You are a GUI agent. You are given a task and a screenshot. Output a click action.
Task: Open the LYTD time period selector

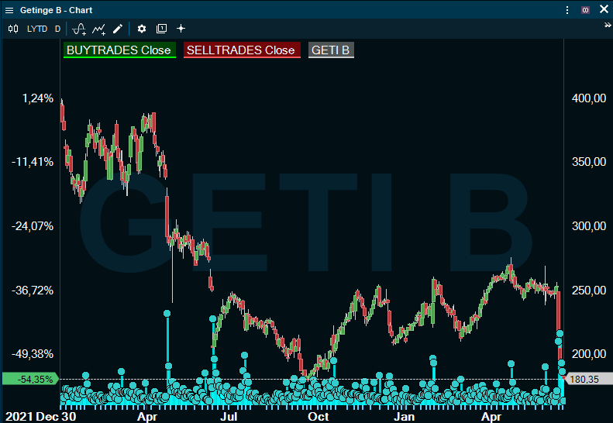[37, 29]
